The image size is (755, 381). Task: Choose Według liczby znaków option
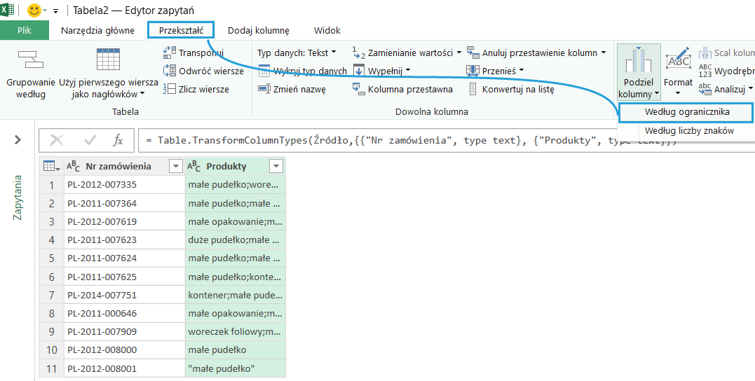click(688, 130)
